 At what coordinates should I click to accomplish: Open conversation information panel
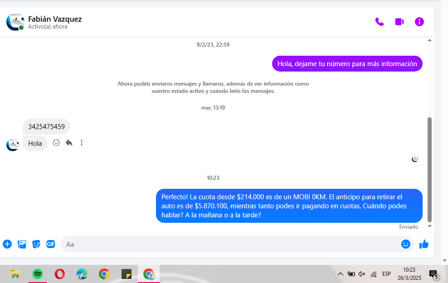tap(419, 22)
